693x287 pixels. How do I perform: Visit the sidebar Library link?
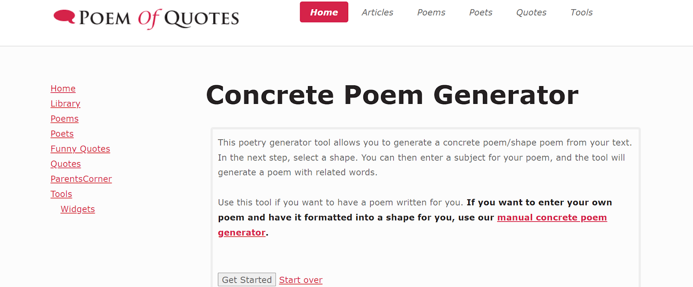[x=65, y=104]
